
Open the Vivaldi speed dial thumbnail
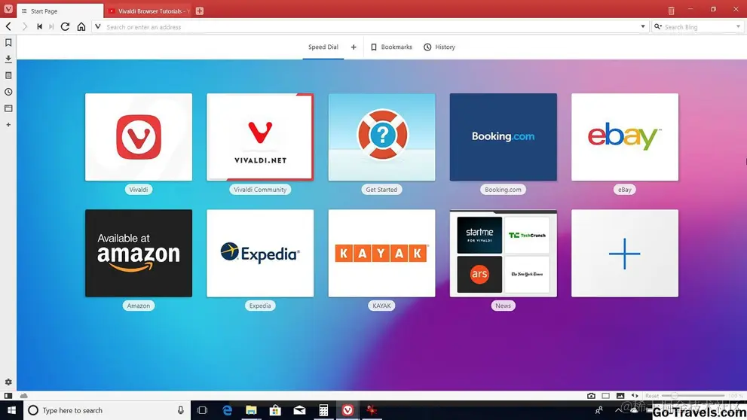tap(139, 137)
